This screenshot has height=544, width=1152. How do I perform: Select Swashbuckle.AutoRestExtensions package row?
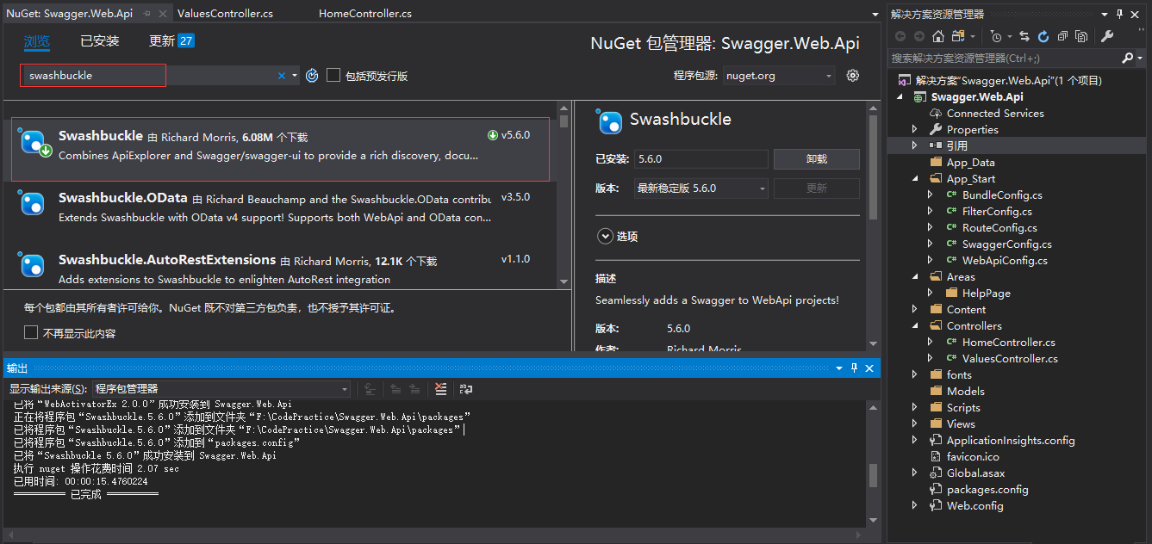pos(281,269)
